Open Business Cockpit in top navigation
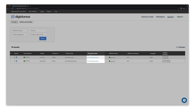This screenshot has height=109, width=195. click(x=147, y=17)
